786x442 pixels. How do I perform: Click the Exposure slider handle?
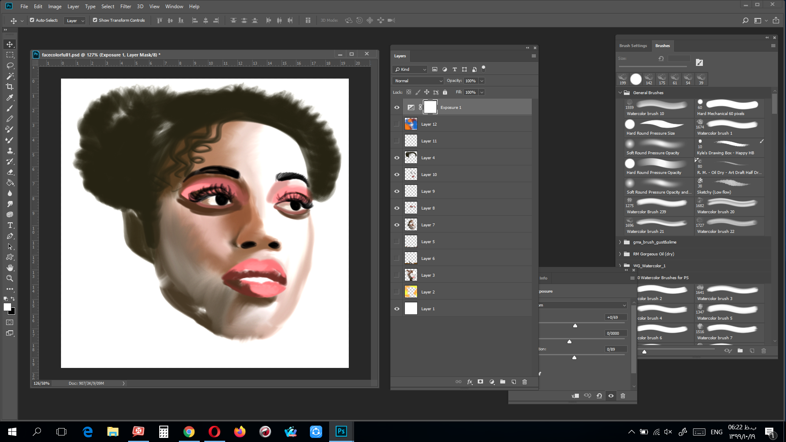[575, 326]
